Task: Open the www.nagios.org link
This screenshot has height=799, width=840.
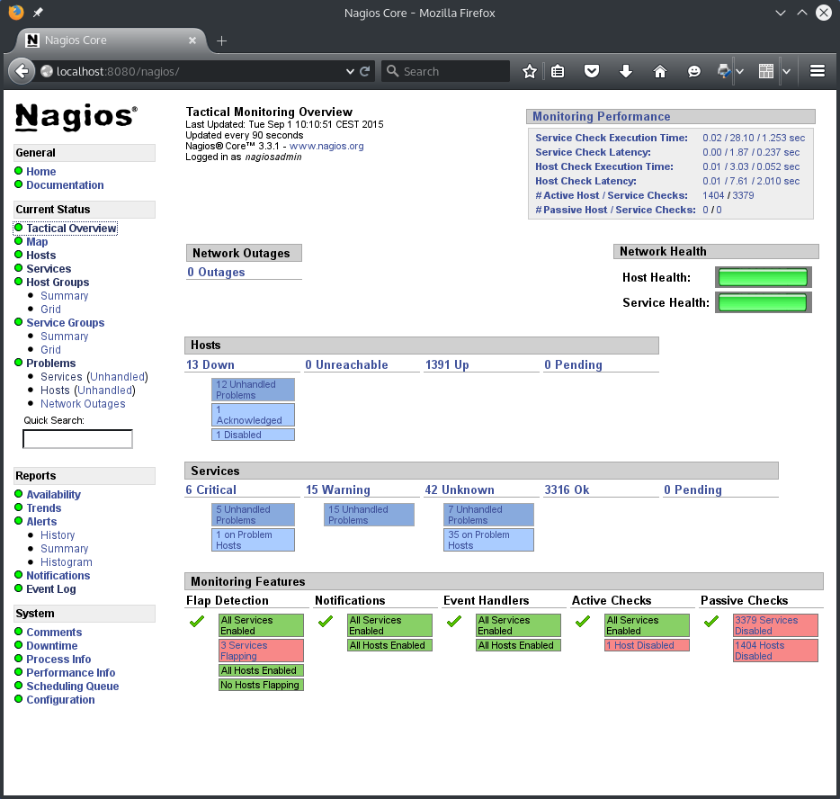Action: (x=326, y=146)
